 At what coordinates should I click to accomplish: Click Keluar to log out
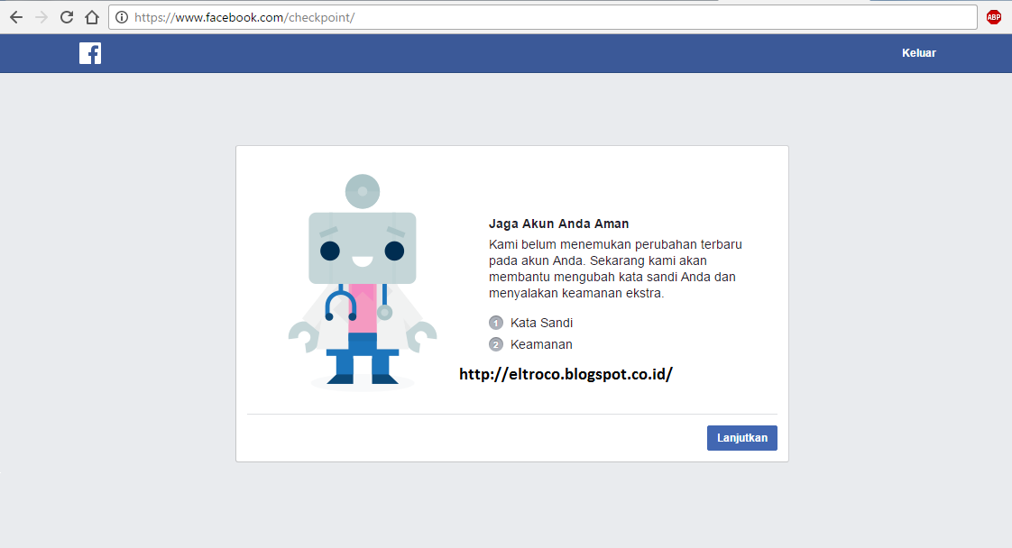tap(918, 53)
